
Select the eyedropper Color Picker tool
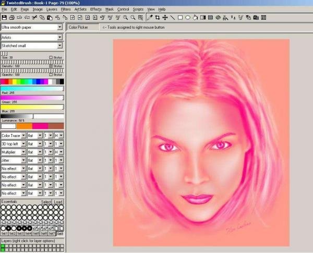pyautogui.click(x=150, y=18)
